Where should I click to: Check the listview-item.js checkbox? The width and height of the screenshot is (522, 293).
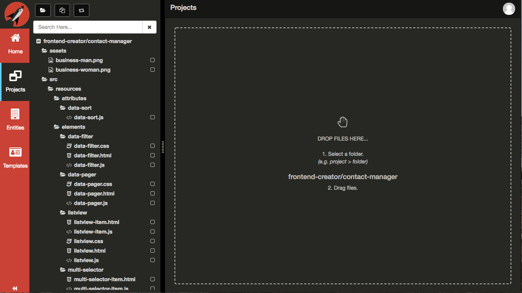pos(152,232)
